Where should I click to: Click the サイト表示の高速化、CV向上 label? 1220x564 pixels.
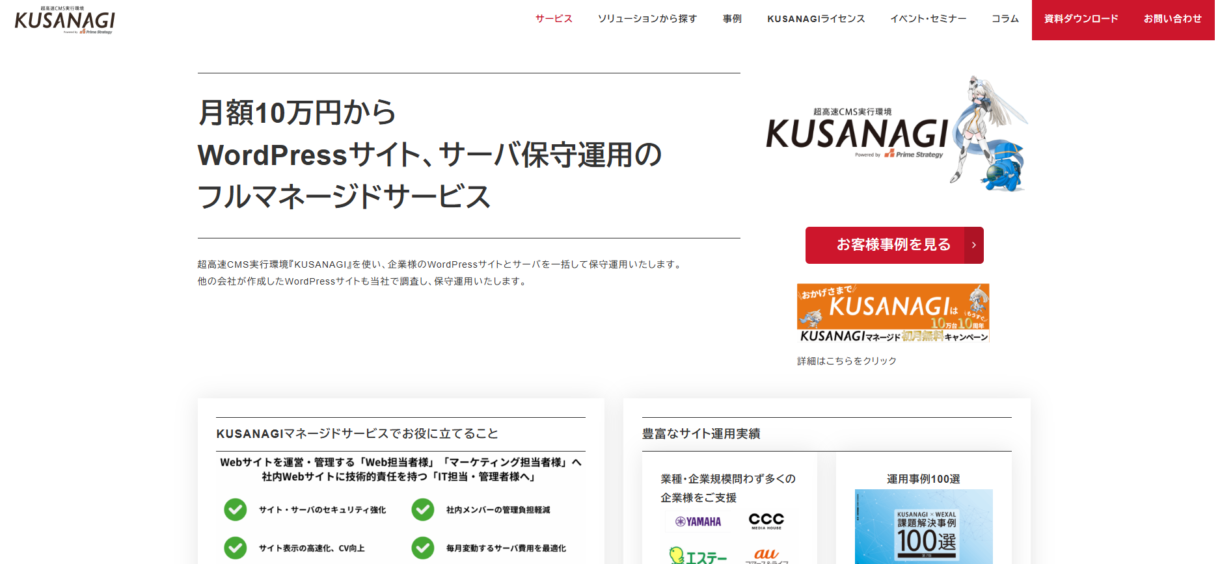pos(312,548)
